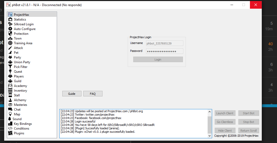Click the Password field
The image size is (277, 143).
[165, 51]
